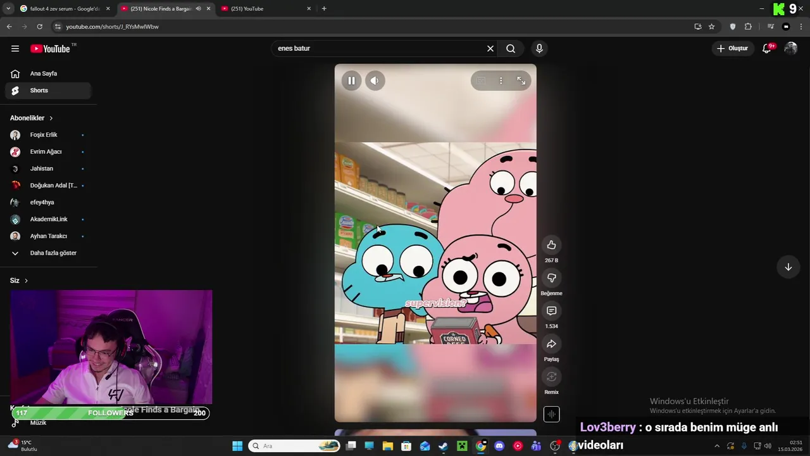Viewport: 810px width, 456px height.
Task: Install app icon in address bar
Action: [697, 27]
